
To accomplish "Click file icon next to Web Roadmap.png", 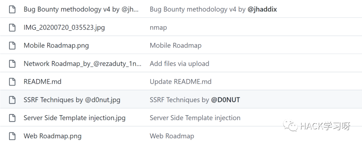I will [12, 136].
